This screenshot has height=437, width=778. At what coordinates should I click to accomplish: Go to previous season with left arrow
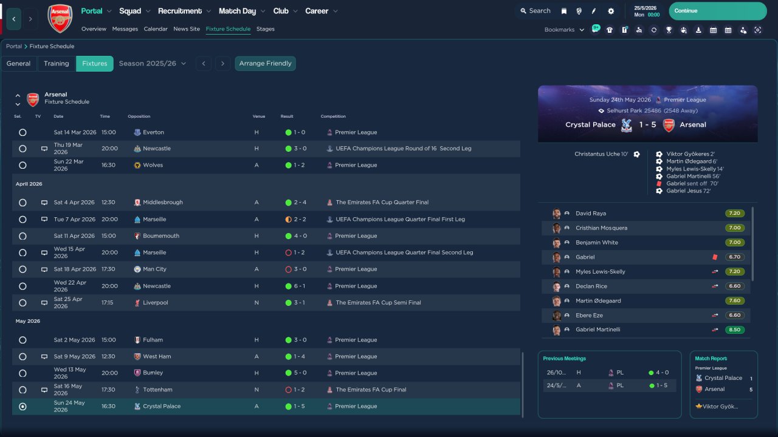pos(204,64)
